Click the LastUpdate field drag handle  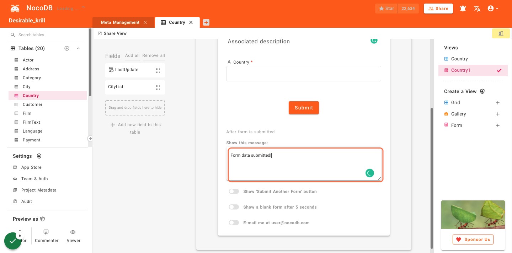[158, 70]
